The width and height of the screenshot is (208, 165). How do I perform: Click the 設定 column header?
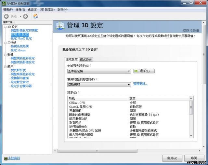pyautogui.click(x=159, y=98)
